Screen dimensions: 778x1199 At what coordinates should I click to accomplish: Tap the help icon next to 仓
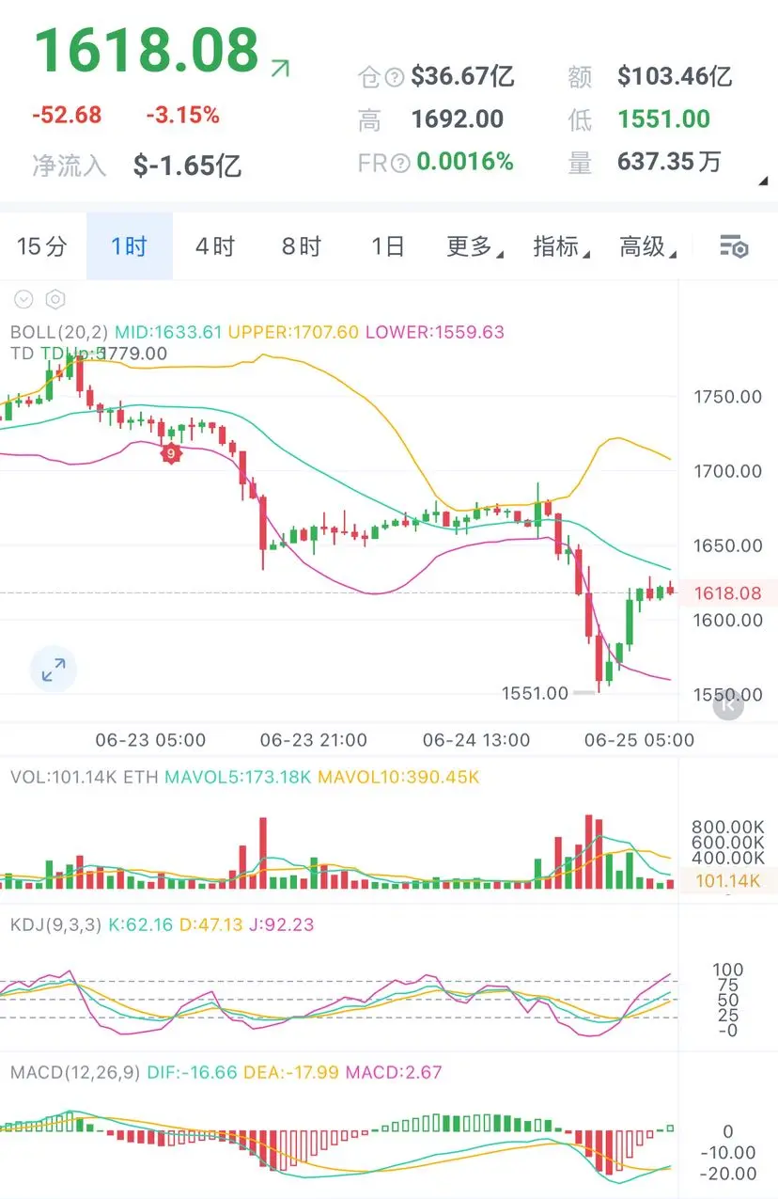pos(395,76)
